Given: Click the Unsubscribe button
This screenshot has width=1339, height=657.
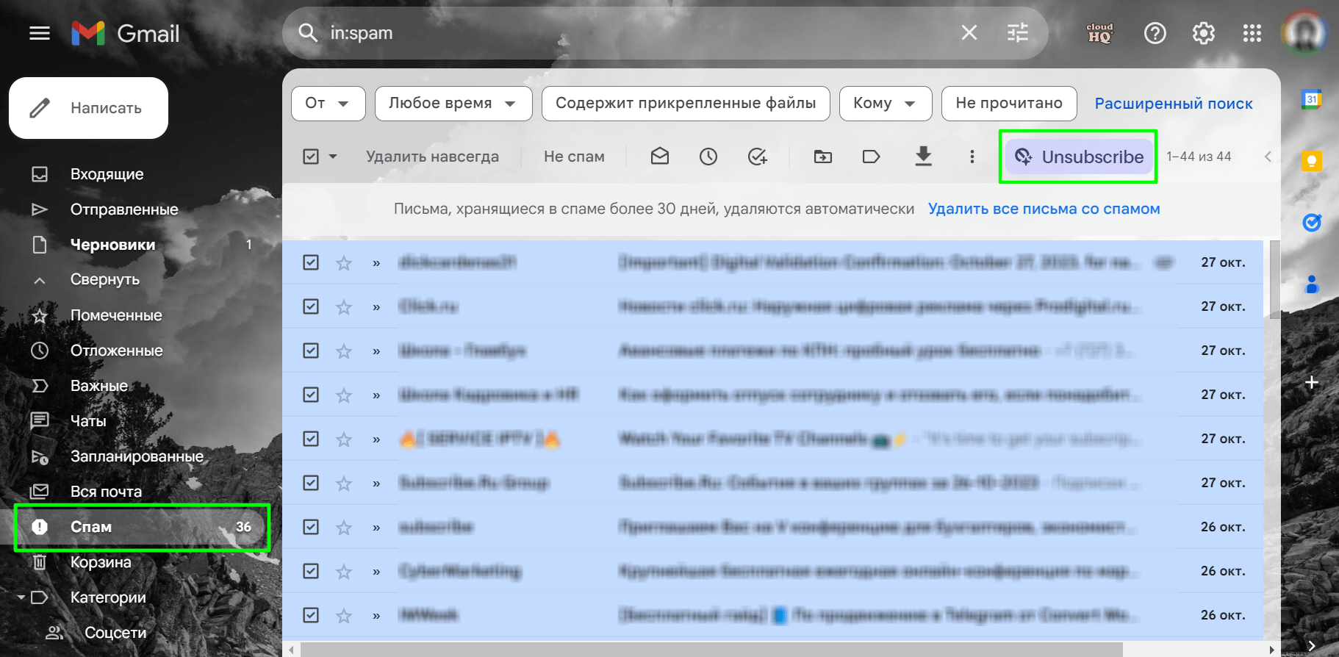Looking at the screenshot, I should [x=1079, y=157].
